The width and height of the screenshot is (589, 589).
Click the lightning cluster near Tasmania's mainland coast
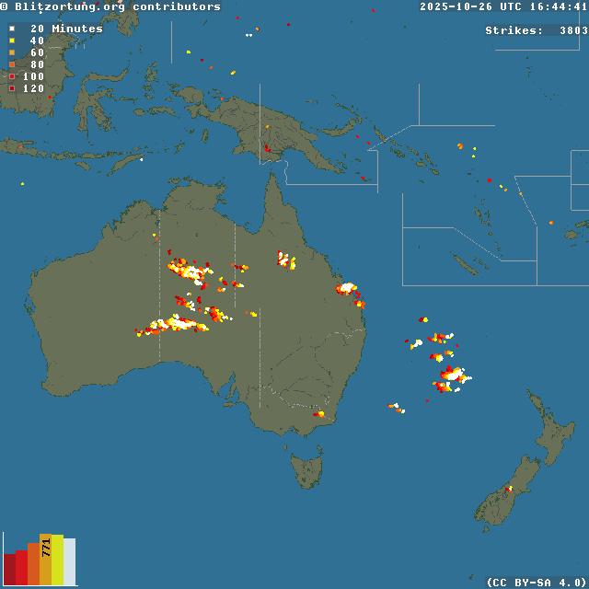(x=318, y=414)
